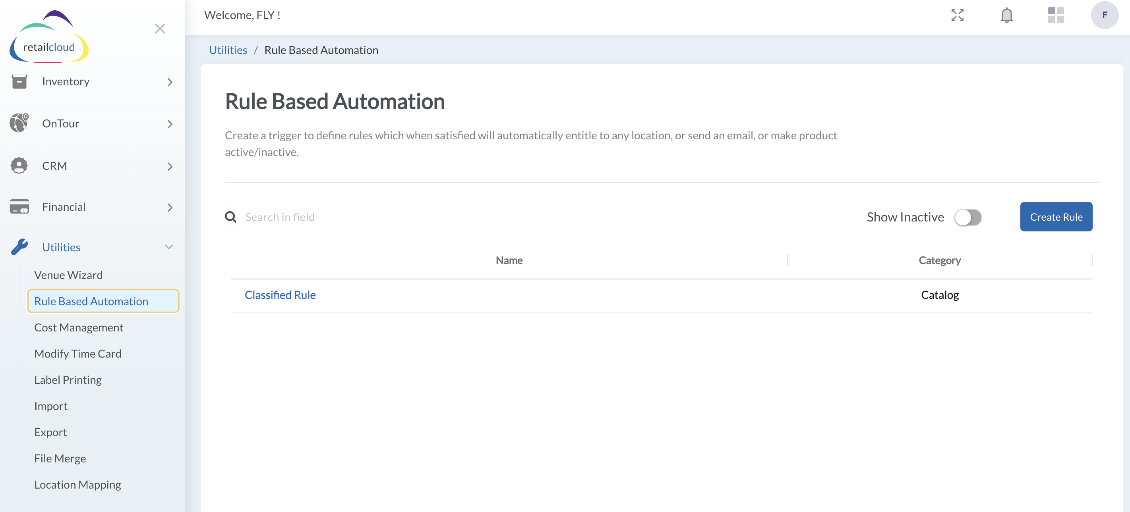
Task: Select the Financial card icon
Action: pos(18,206)
